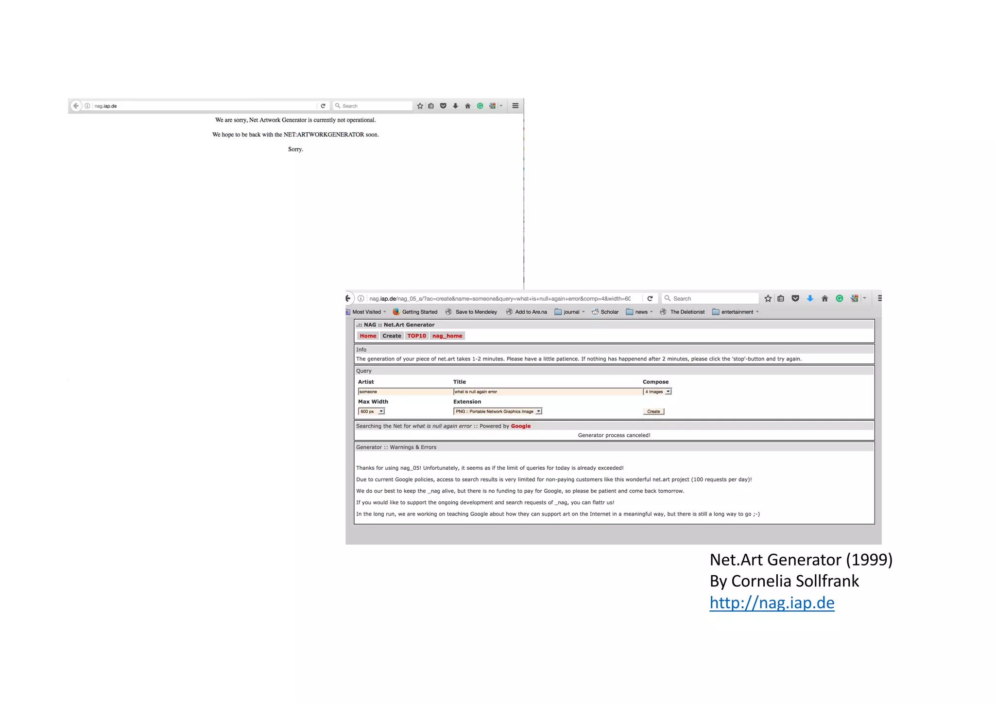Image resolution: width=995 pixels, height=703 pixels.
Task: Go to home page in lower browser
Action: coord(824,298)
